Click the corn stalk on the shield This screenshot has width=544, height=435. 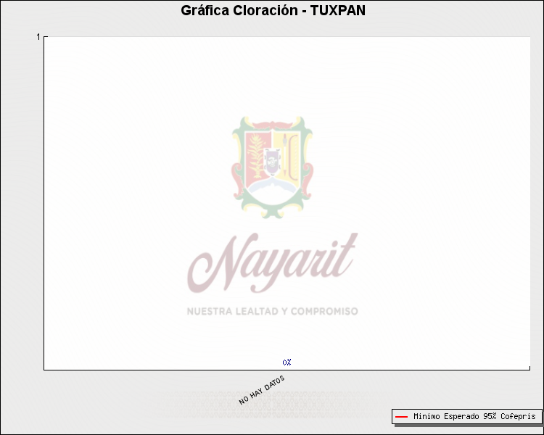[255, 158]
